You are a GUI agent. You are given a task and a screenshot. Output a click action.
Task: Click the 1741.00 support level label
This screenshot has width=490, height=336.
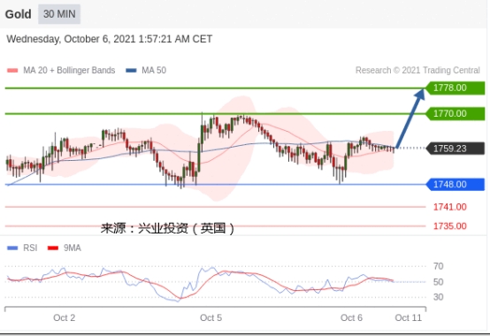449,207
